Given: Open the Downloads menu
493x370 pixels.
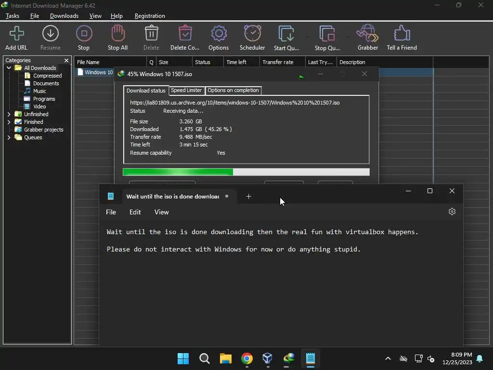Looking at the screenshot, I should pos(64,16).
